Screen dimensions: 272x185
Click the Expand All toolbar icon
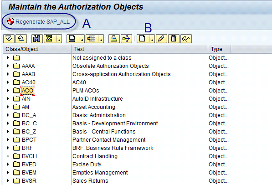pyautogui.click(x=9, y=39)
